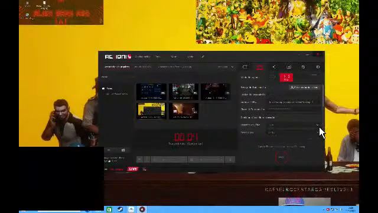Click the delete icon in the bottom recordings toolbar
The height and width of the screenshot is (213, 378).
pos(230,159)
